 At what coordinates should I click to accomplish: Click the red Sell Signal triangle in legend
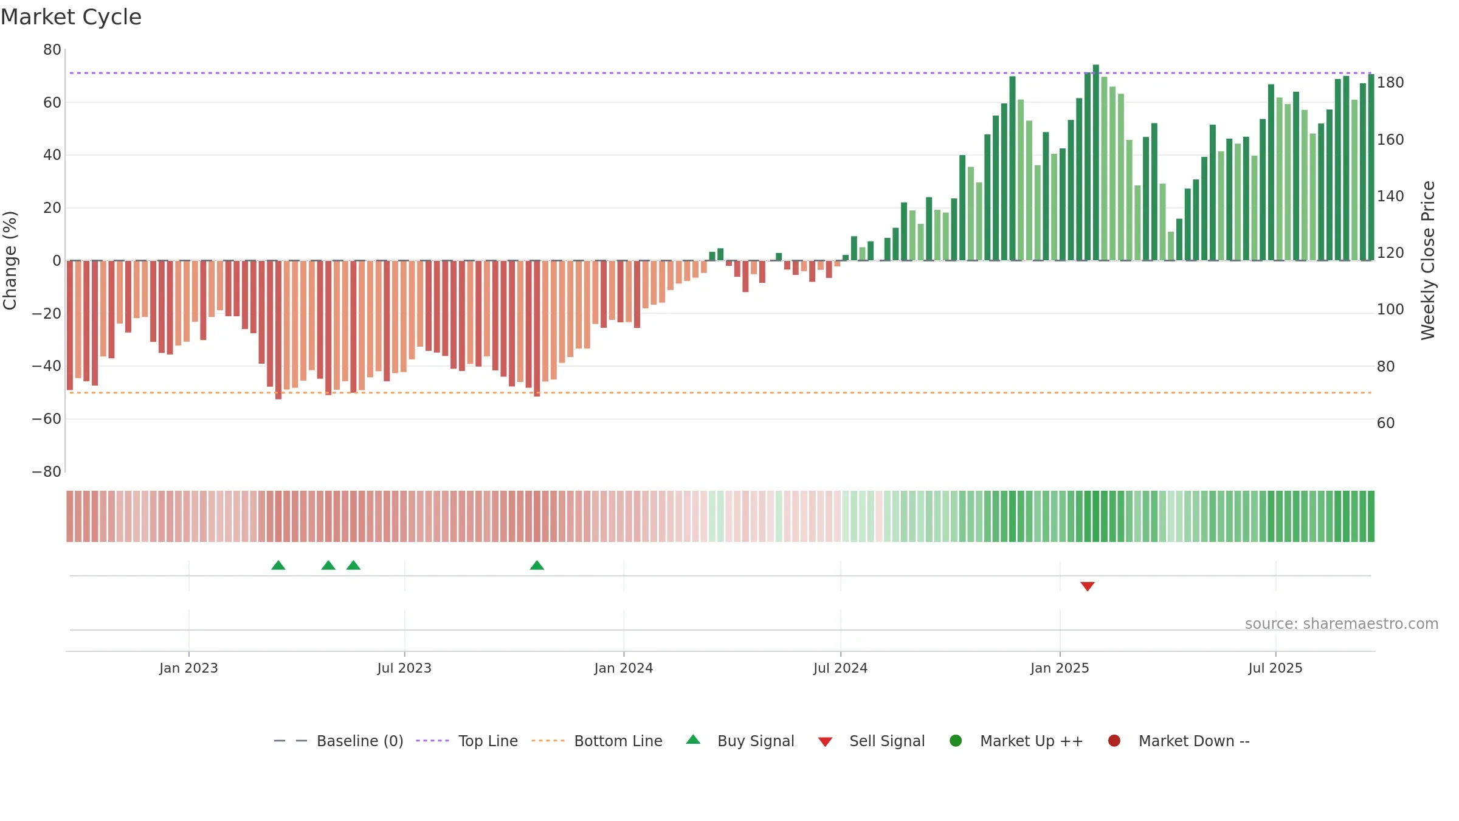click(x=825, y=742)
